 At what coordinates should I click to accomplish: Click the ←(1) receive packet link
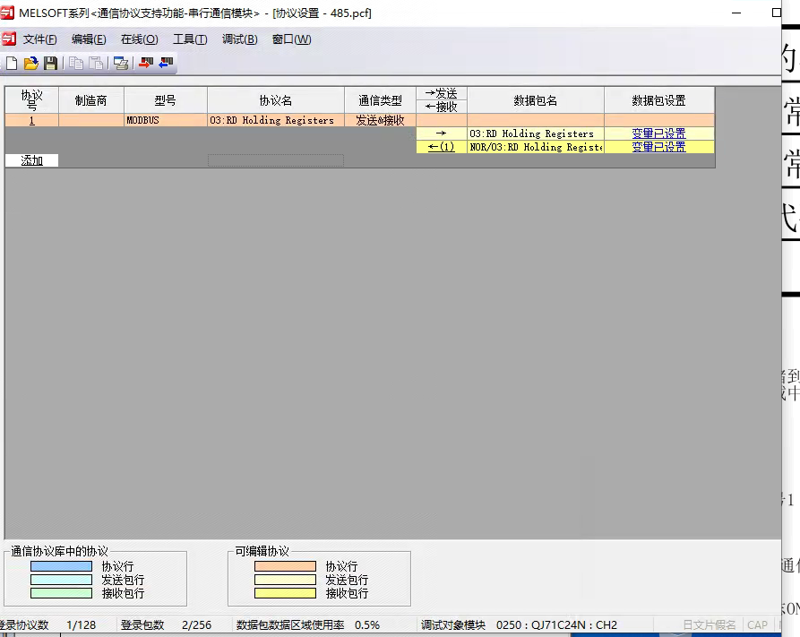[x=441, y=147]
